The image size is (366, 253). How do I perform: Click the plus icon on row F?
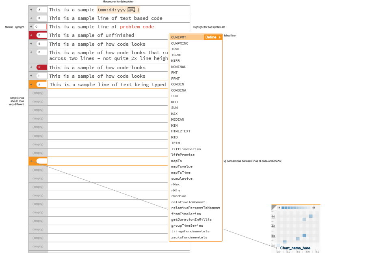[31, 52]
